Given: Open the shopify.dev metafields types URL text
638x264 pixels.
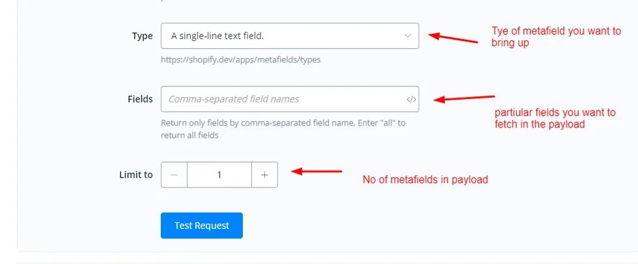Looking at the screenshot, I should click(240, 60).
